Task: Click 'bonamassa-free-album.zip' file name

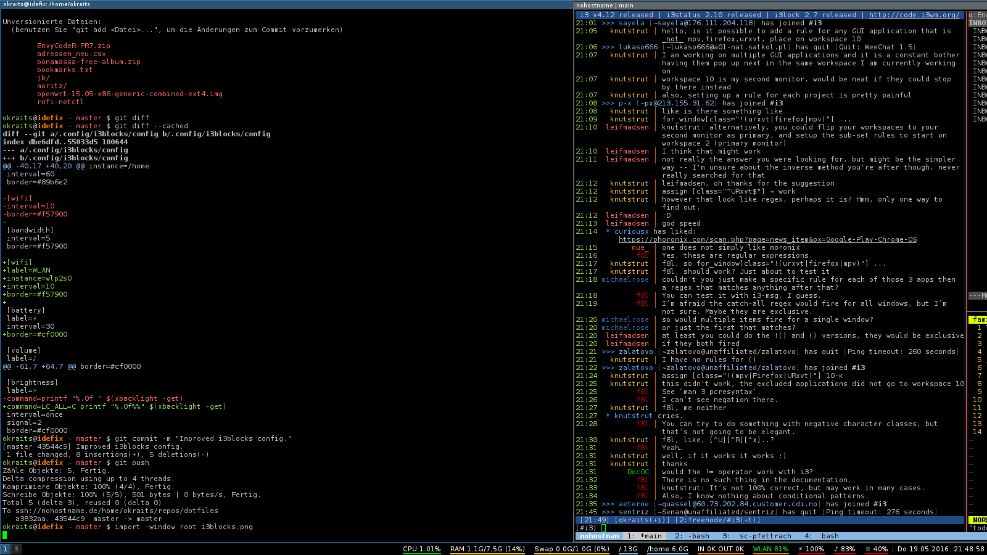Action: (x=88, y=62)
